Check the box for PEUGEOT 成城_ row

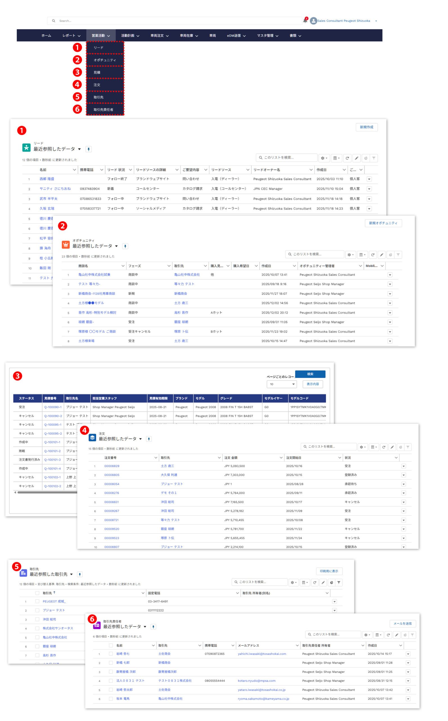pyautogui.click(x=37, y=601)
